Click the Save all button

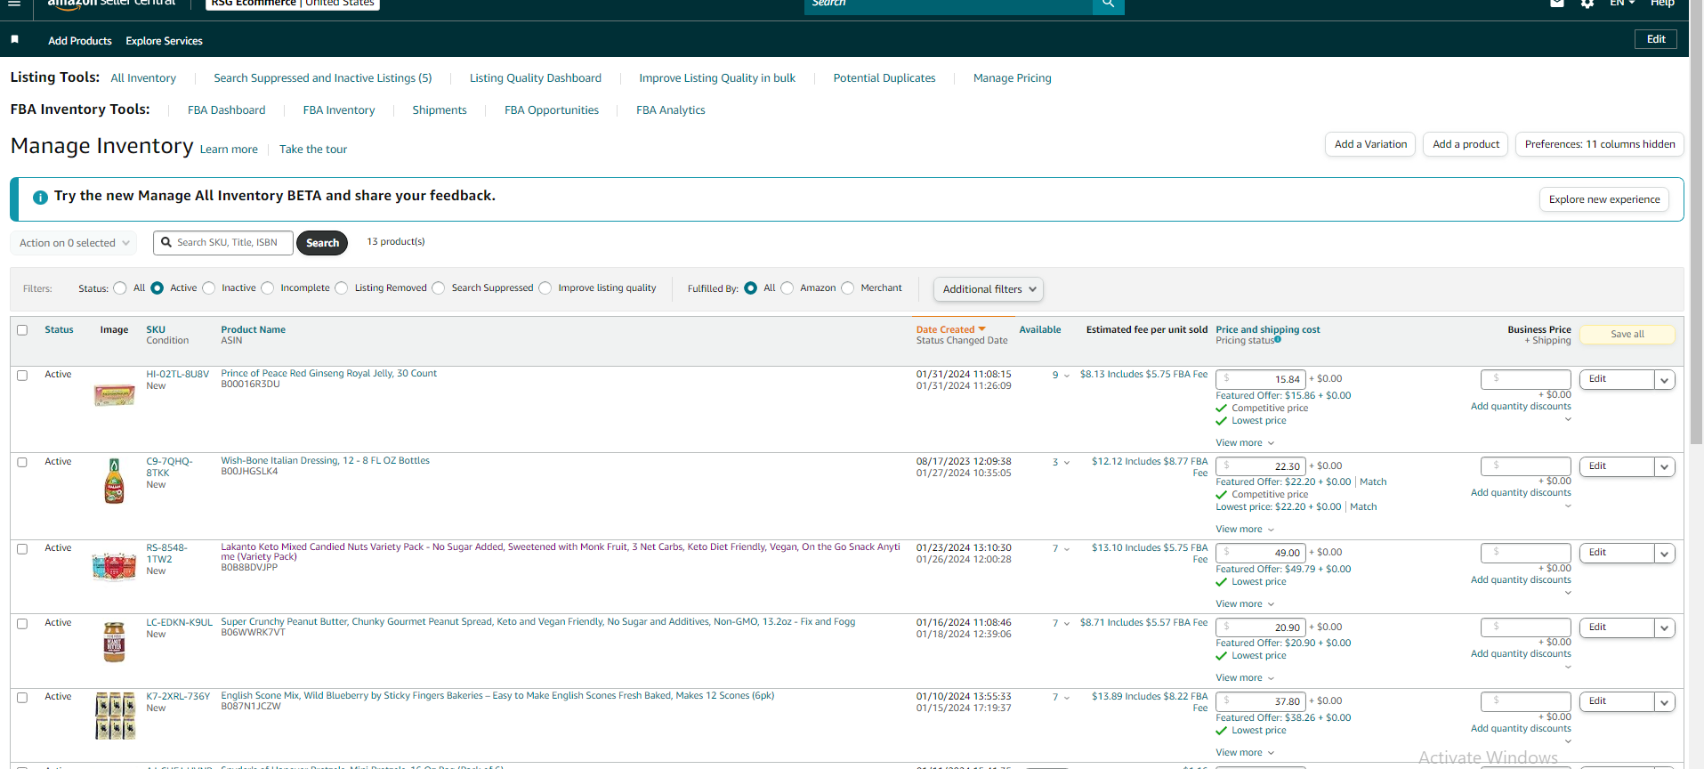1627,335
